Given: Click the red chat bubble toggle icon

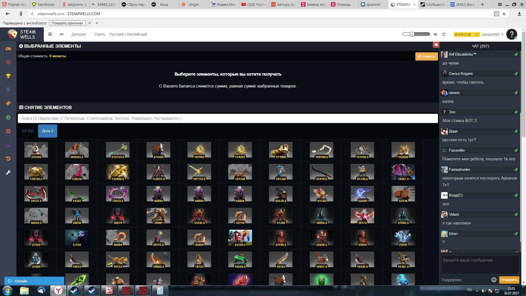Looking at the screenshot, I should [436, 45].
